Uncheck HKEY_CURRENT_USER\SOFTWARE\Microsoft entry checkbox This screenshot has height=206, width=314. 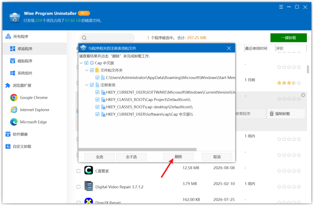(x=98, y=92)
